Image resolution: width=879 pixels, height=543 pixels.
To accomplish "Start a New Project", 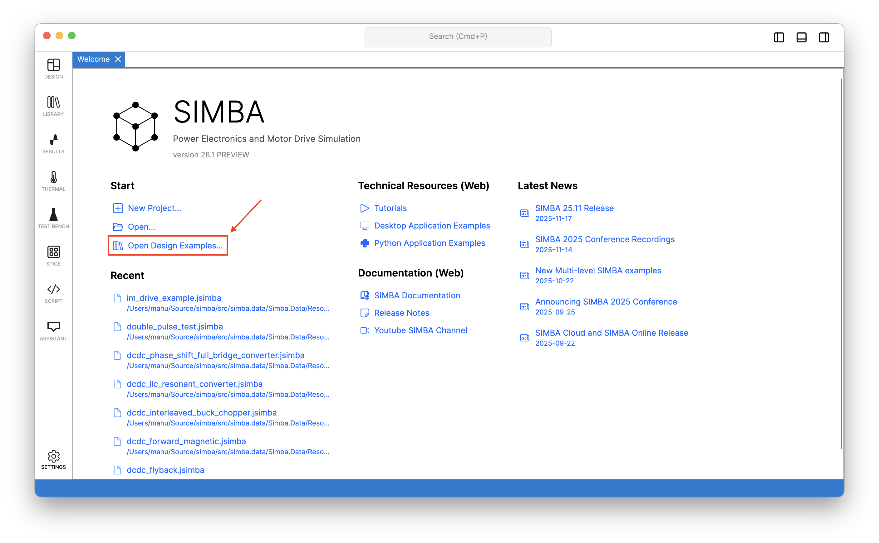I will pos(154,208).
